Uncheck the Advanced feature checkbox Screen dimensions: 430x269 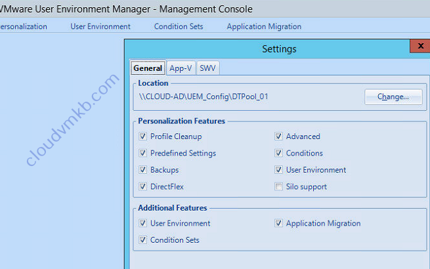click(278, 136)
